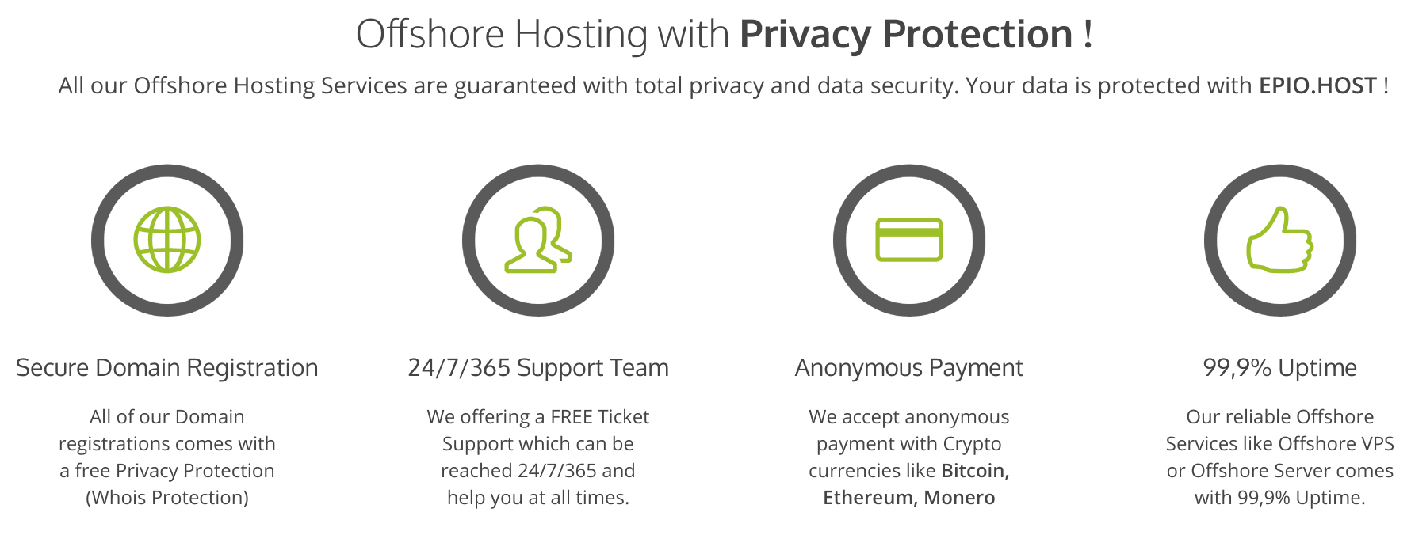
Task: Select the Anonymous Payment heading
Action: pyautogui.click(x=909, y=368)
